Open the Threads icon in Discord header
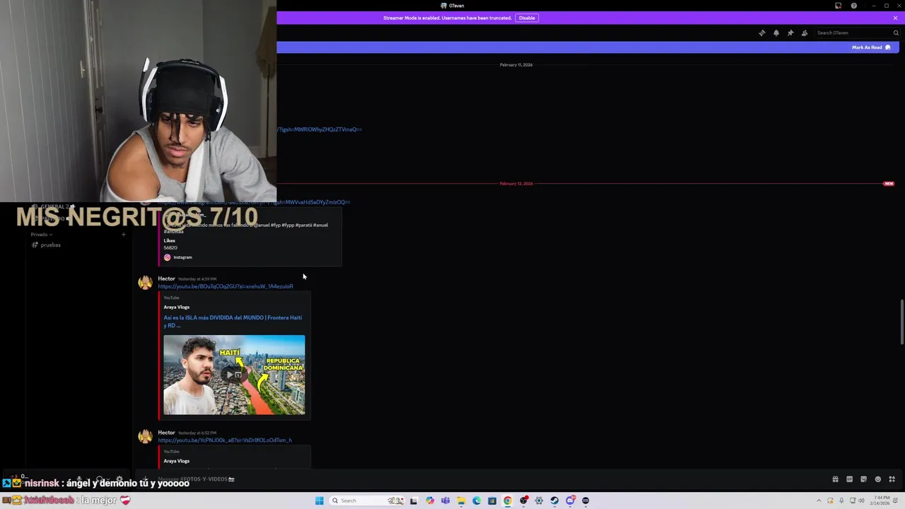905x509 pixels. tap(761, 33)
